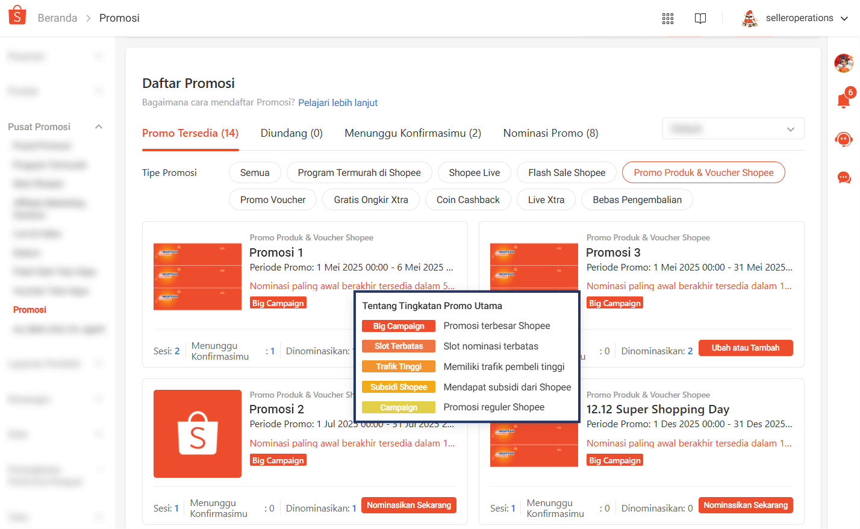Click Ubah atau Tambah for Promosi 3
The width and height of the screenshot is (860, 529).
[746, 348]
